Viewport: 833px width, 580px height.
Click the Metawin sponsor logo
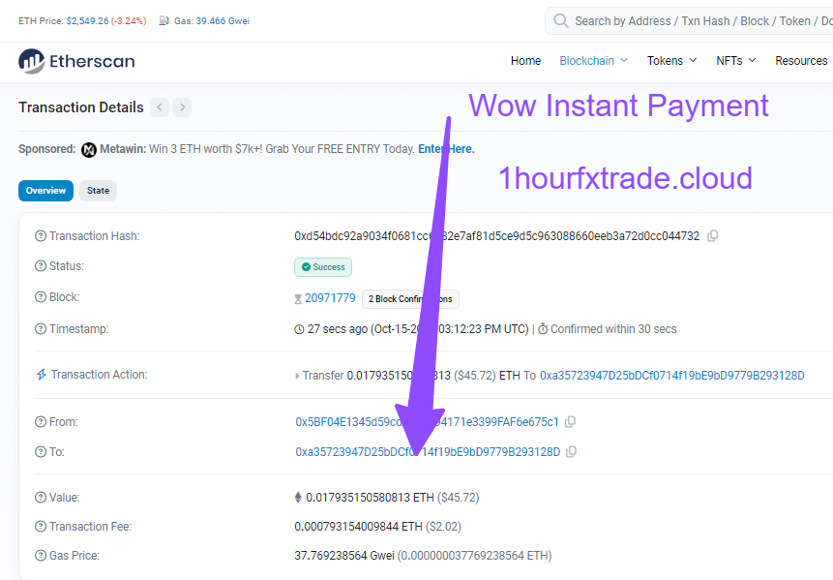pos(89,150)
